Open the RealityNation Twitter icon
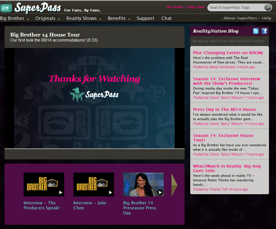276x229 pixels. coord(256,31)
